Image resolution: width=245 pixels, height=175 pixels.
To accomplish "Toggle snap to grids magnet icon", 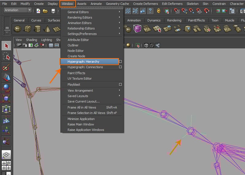I will [177, 11].
